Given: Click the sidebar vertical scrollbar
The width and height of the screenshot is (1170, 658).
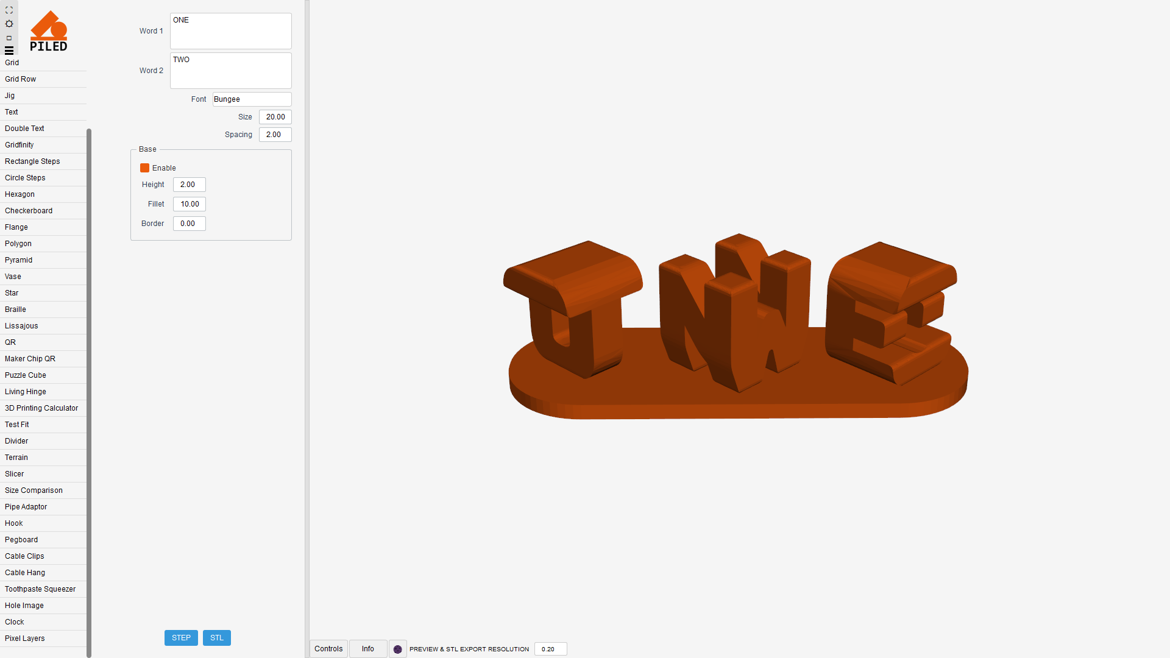Looking at the screenshot, I should (x=89, y=393).
